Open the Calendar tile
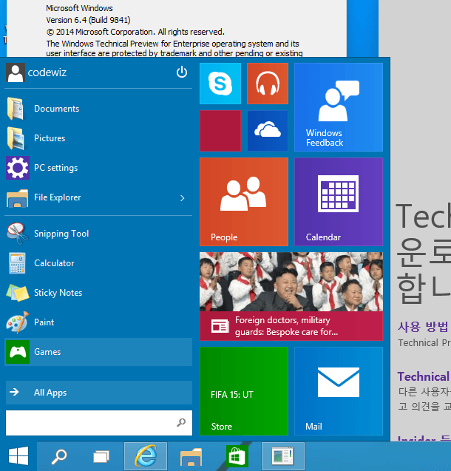Image resolution: width=451 pixels, height=471 pixels. (338, 201)
